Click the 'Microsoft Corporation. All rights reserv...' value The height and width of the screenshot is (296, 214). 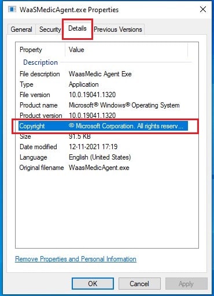click(126, 126)
